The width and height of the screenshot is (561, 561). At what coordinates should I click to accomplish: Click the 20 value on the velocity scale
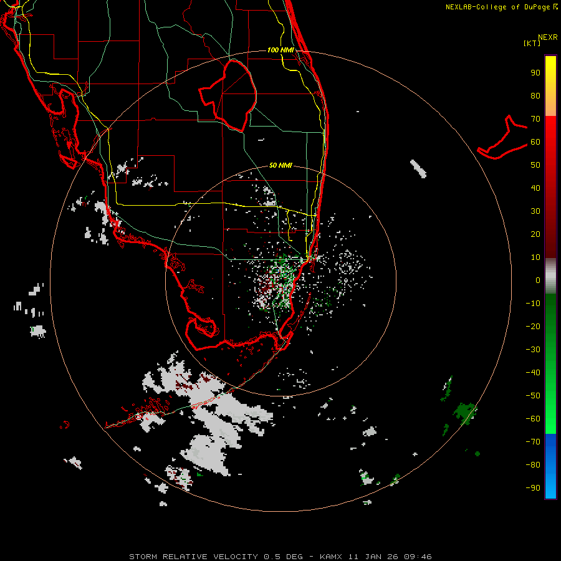point(535,234)
